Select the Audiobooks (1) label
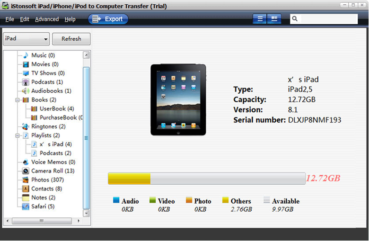The image size is (369, 243). click(51, 91)
